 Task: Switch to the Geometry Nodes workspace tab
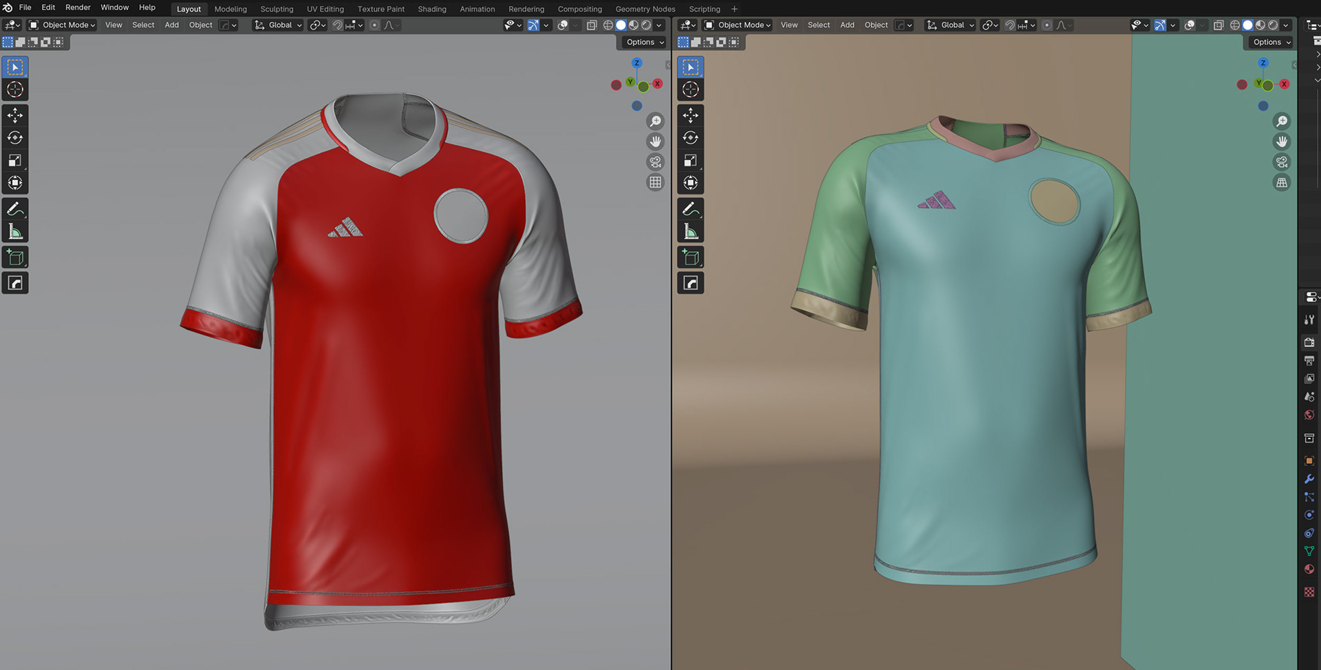[645, 9]
